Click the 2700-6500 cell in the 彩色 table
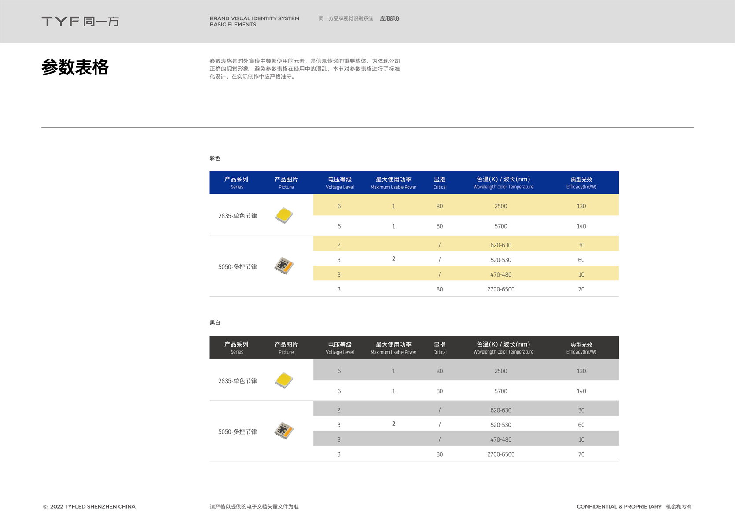 pos(500,289)
